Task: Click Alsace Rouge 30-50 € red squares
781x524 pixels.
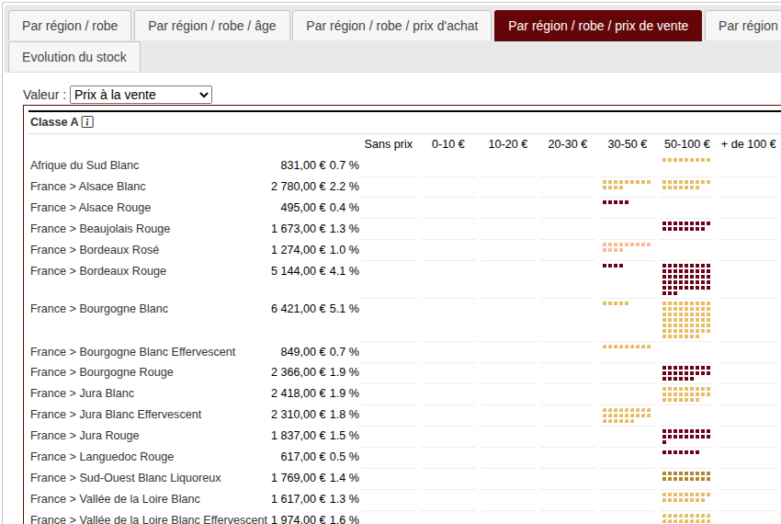Action: tap(616, 202)
